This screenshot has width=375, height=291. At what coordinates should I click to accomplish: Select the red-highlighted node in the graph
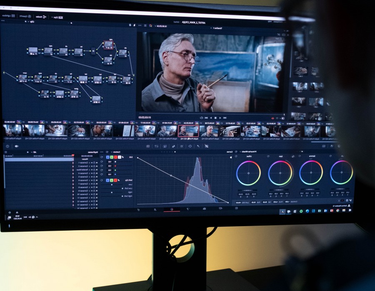point(108,44)
